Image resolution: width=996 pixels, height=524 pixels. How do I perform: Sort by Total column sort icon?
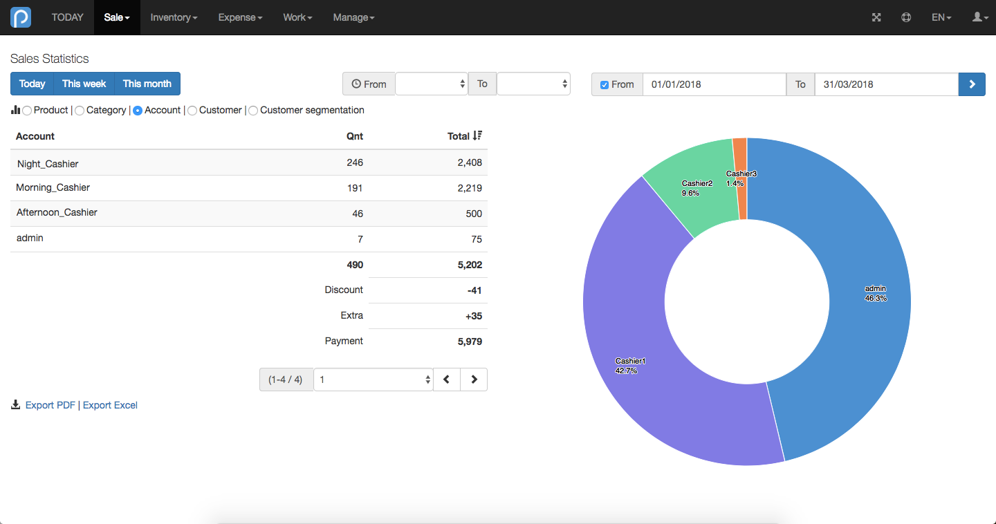click(477, 136)
